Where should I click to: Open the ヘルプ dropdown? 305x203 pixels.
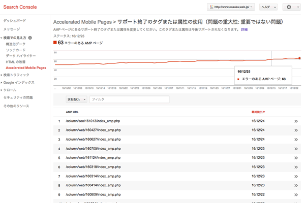pyautogui.click(x=268, y=7)
